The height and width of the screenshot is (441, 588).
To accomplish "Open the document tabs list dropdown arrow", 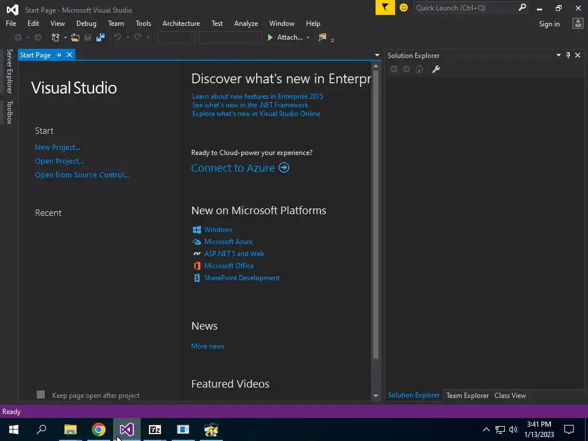I will (x=377, y=55).
